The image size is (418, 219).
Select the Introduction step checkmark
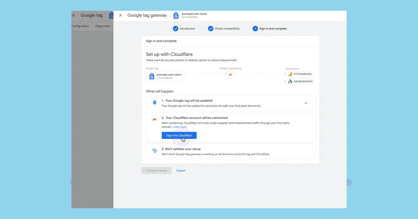176,29
